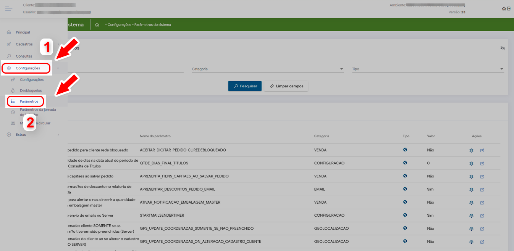
Task: Open Desbloqueios in the sidebar
Action: click(31, 91)
